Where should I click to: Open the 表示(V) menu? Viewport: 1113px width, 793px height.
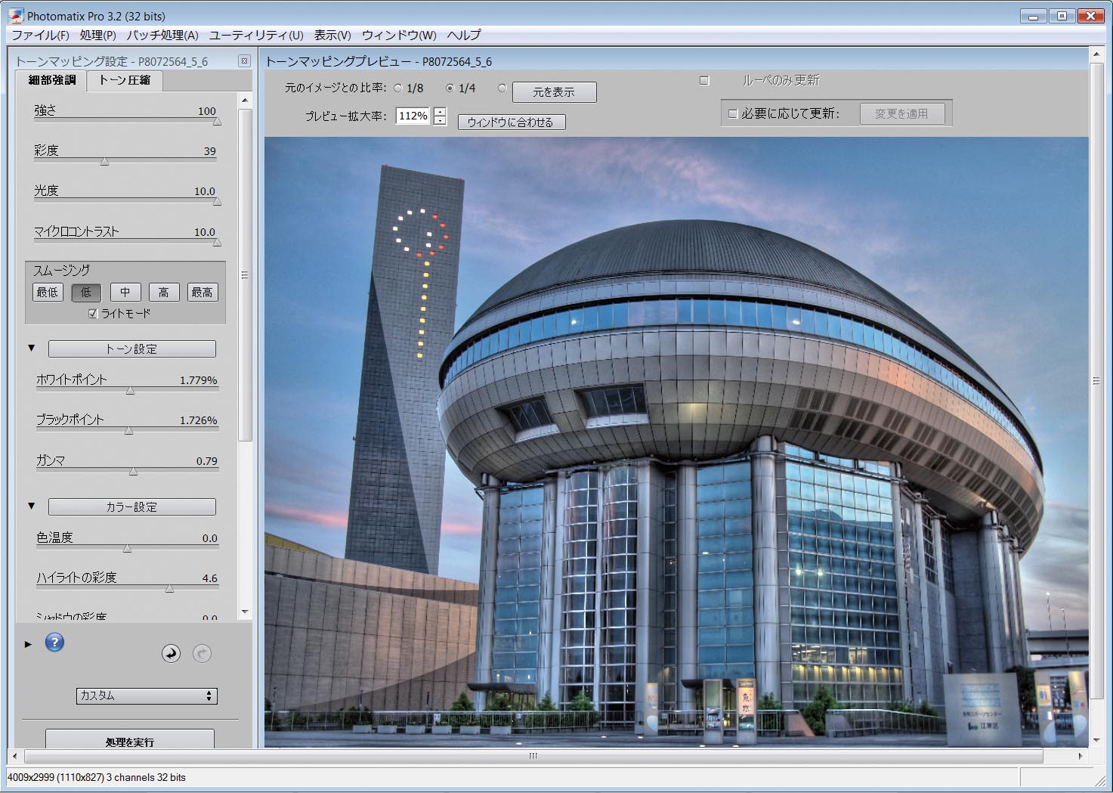(x=332, y=36)
